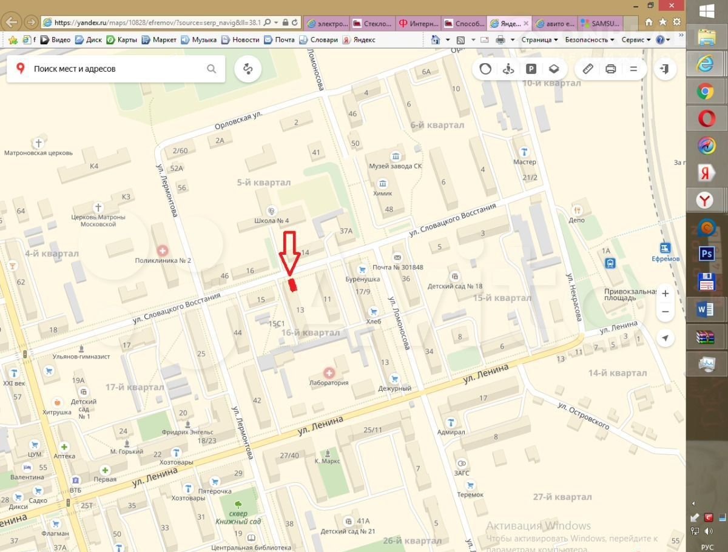The height and width of the screenshot is (552, 728).
Task: Toggle the parking layer
Action: [x=531, y=69]
